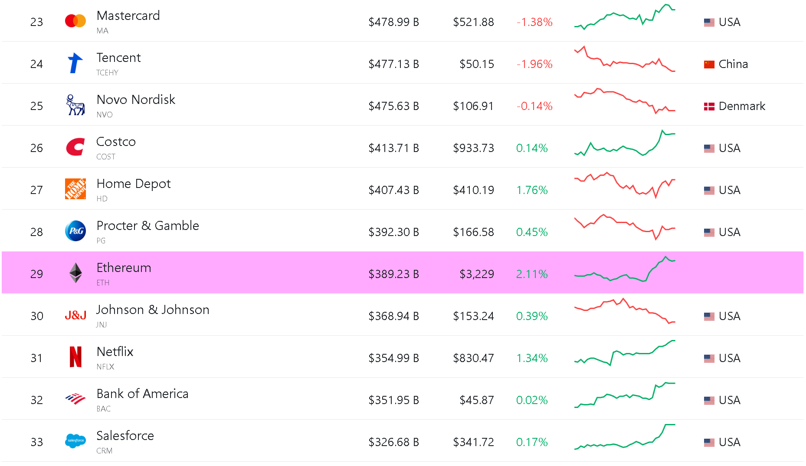Open the Johnson & Johnson company link
The height and width of the screenshot is (466, 806).
[153, 310]
